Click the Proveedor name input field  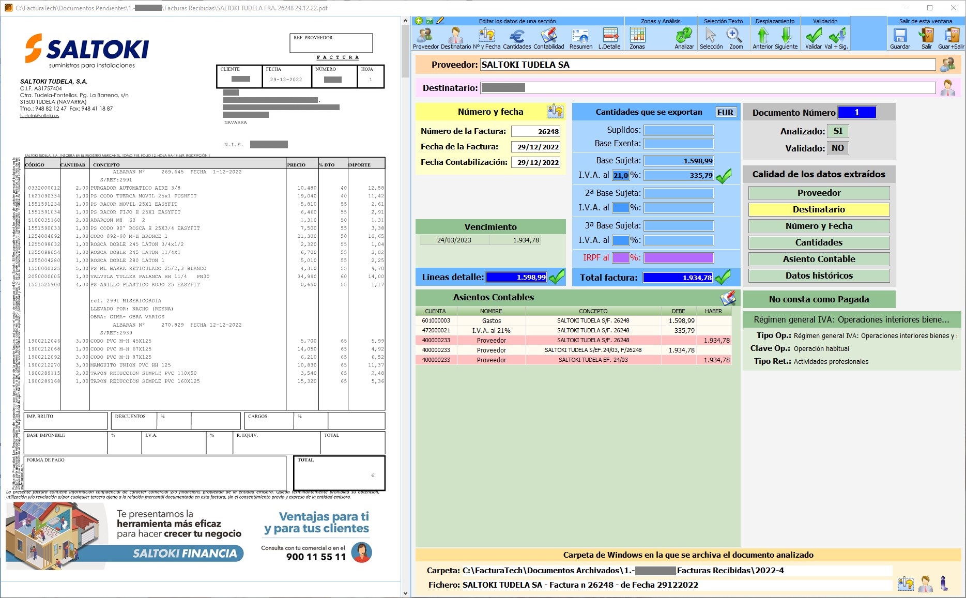(x=708, y=65)
